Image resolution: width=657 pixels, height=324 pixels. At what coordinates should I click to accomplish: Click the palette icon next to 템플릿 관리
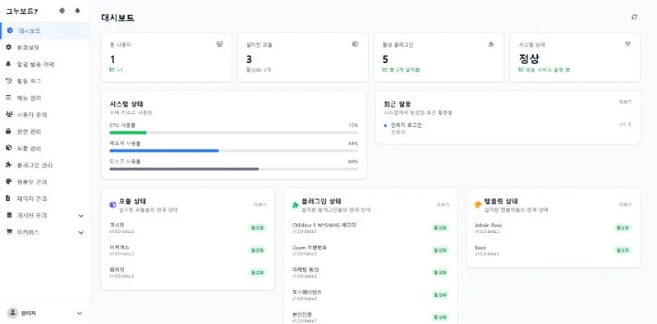click(x=8, y=181)
